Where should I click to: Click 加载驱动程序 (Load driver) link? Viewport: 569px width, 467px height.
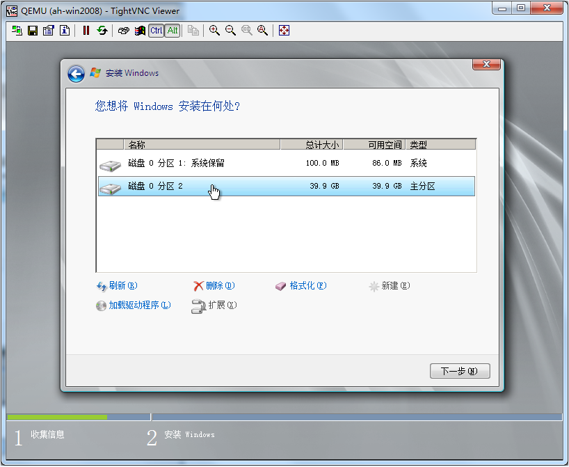click(x=139, y=306)
